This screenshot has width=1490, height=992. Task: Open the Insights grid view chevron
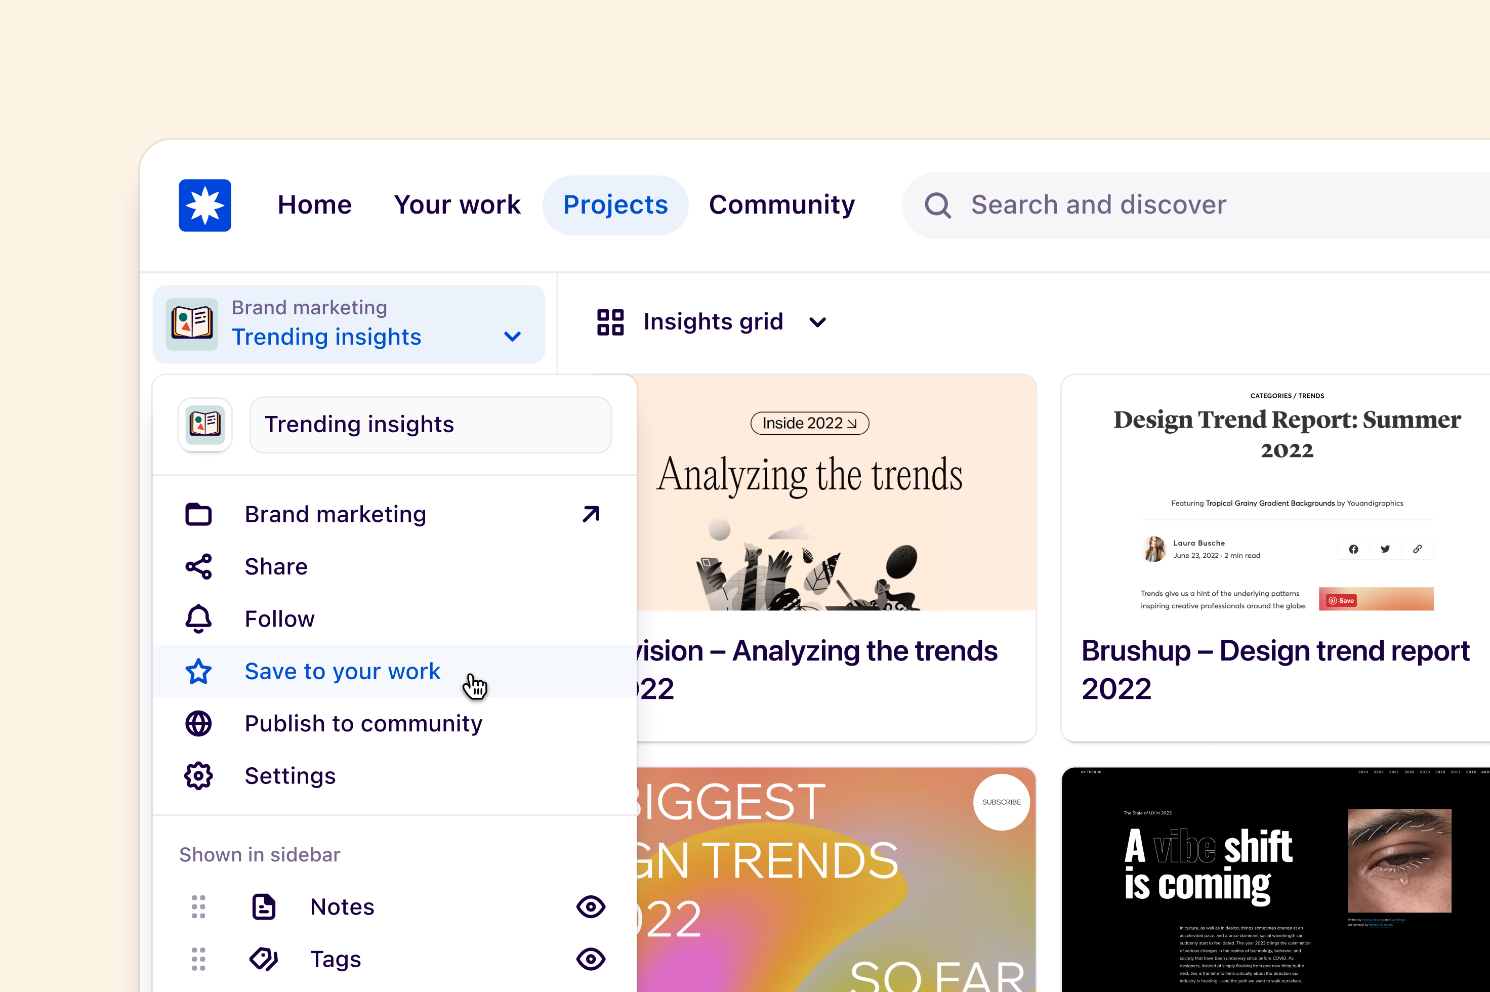[x=817, y=323]
